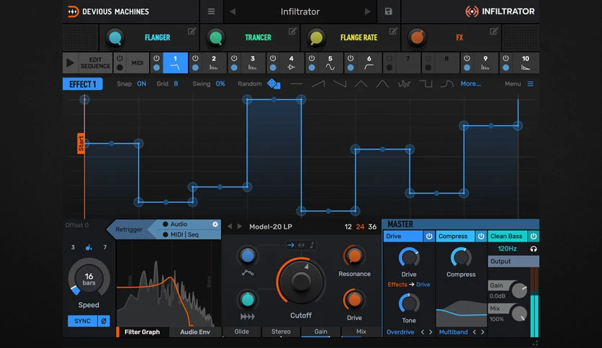
Task: Click the EDIT SEQUENCE button
Action: click(95, 63)
